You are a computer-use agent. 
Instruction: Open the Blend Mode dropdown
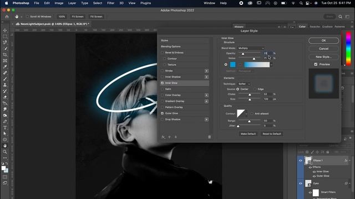[x=251, y=48]
